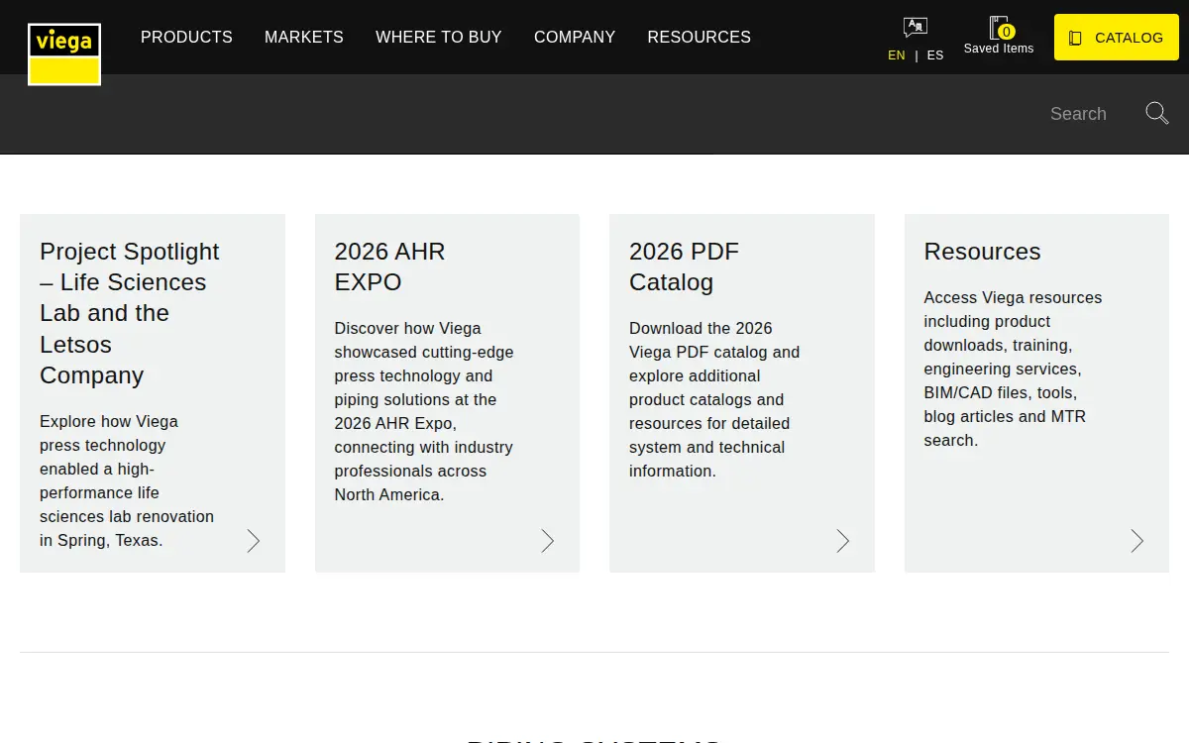This screenshot has width=1189, height=743.
Task: Open the Saved Items bookmark icon
Action: coord(999,28)
